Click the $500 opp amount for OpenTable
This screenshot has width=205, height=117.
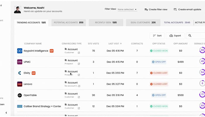click(x=180, y=95)
